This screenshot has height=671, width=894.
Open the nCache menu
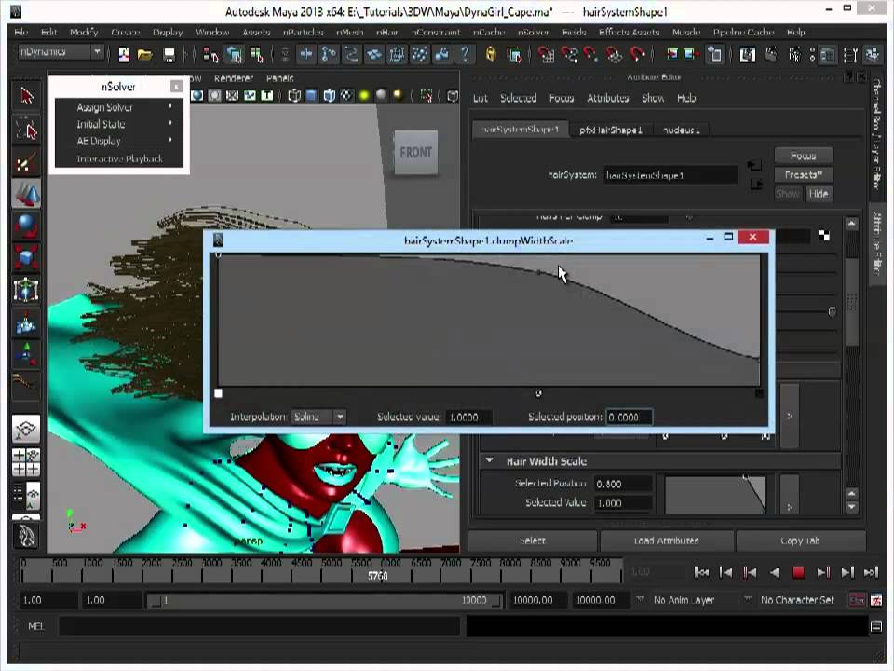[x=489, y=33]
